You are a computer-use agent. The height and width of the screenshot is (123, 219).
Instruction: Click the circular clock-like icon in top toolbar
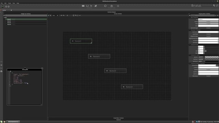(105, 6)
